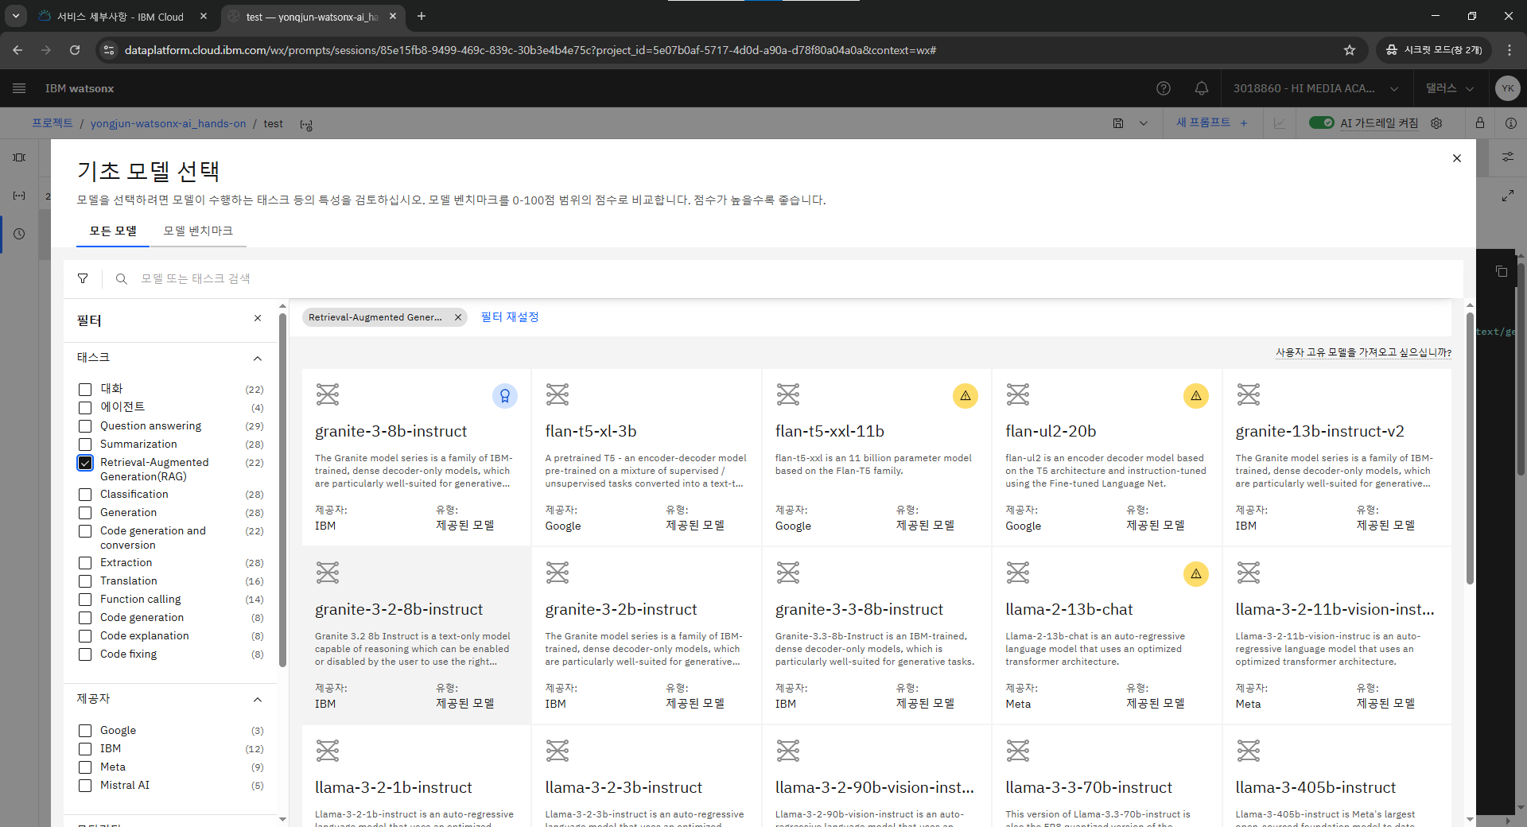Open the browser three-dot menu
1527x827 pixels.
click(1510, 50)
